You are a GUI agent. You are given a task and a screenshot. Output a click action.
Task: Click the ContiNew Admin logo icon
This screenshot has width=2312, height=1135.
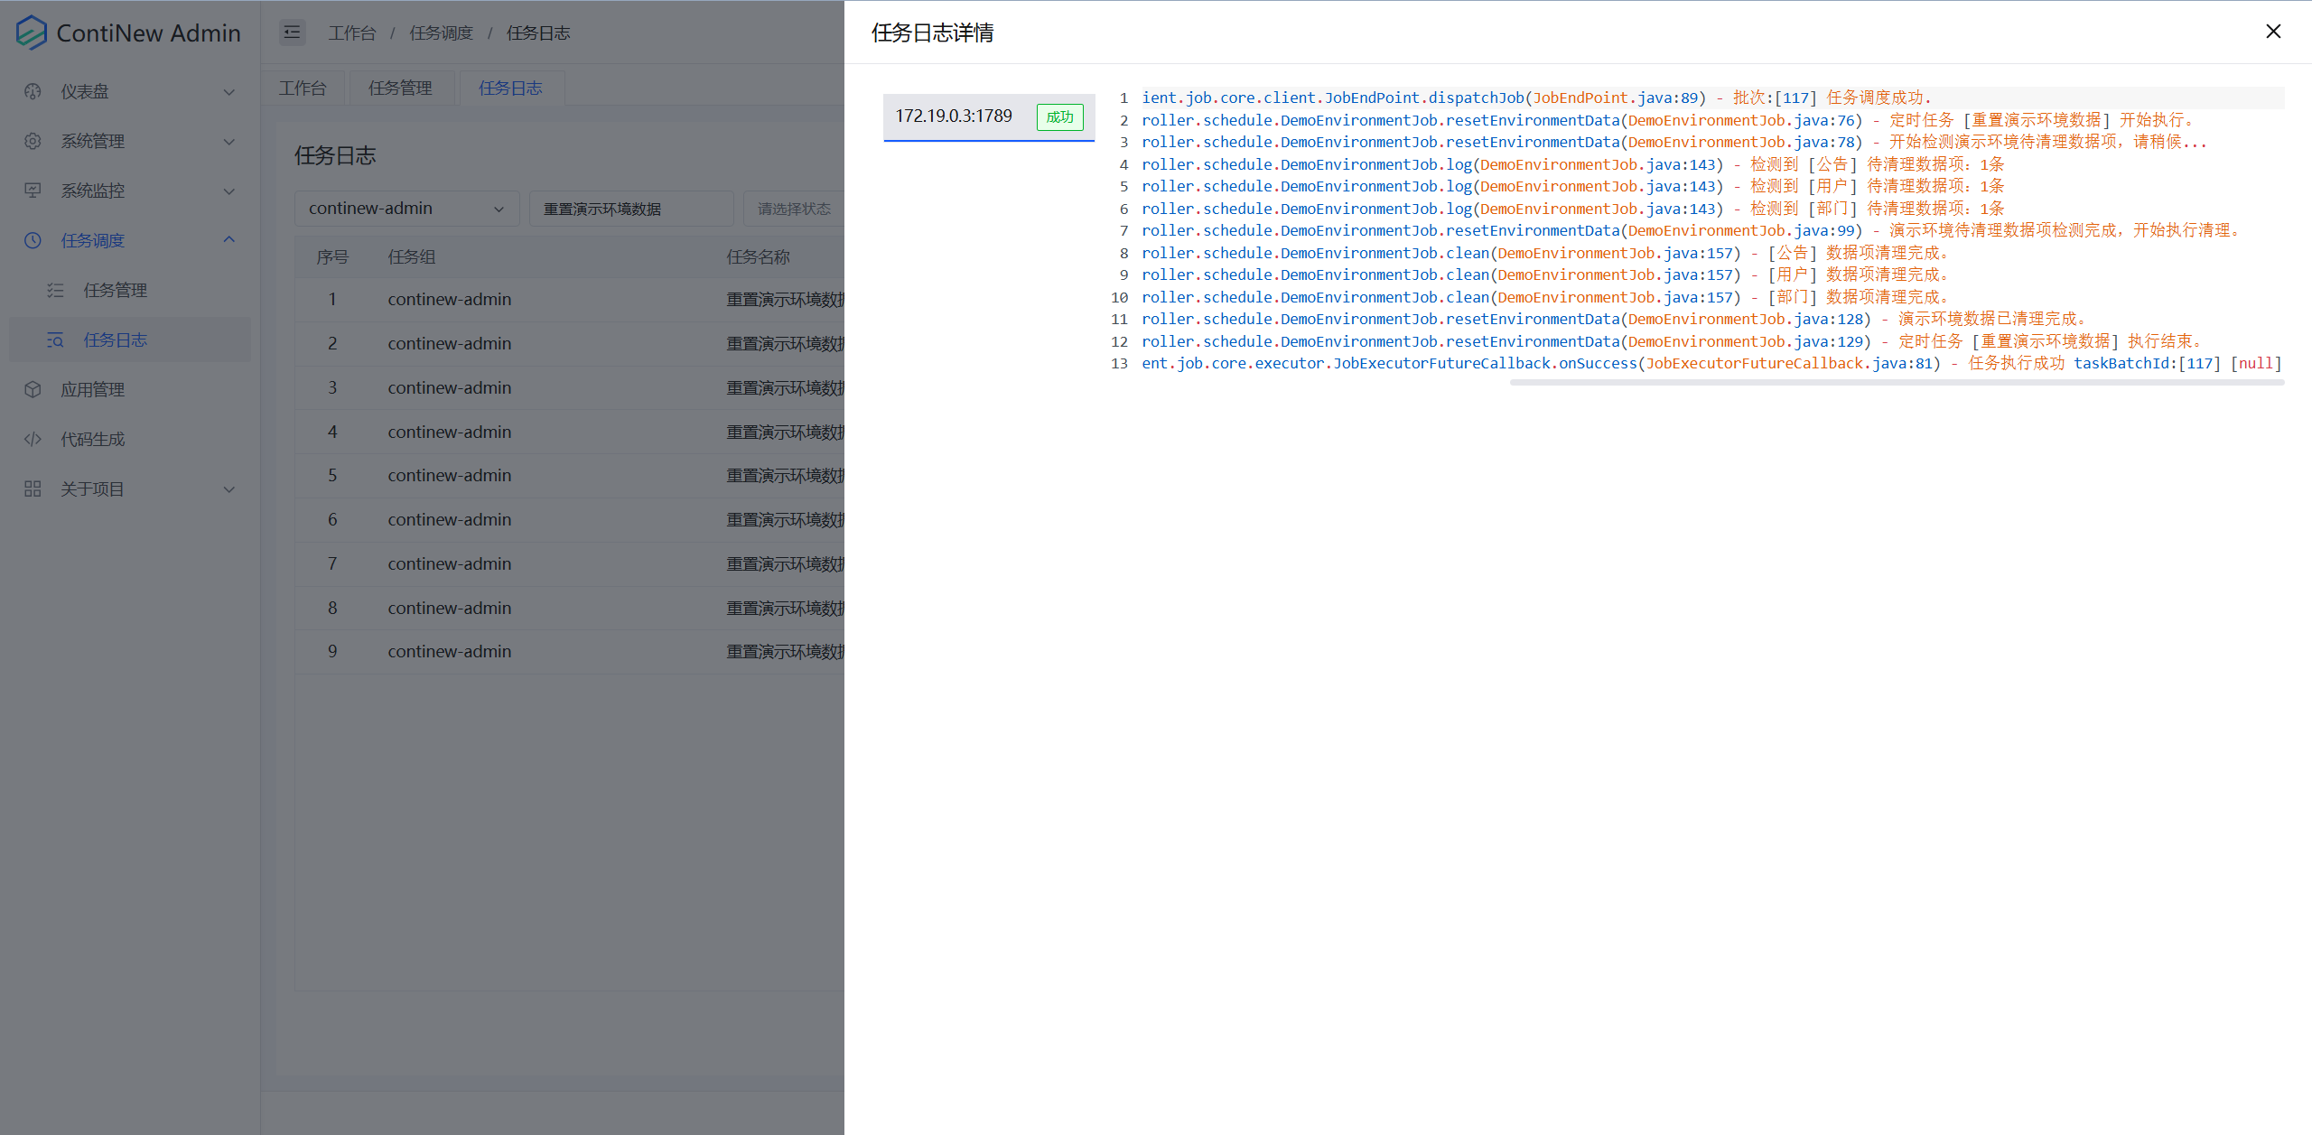31,33
